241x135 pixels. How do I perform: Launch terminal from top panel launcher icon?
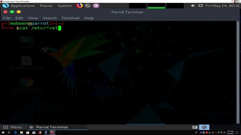(88, 6)
